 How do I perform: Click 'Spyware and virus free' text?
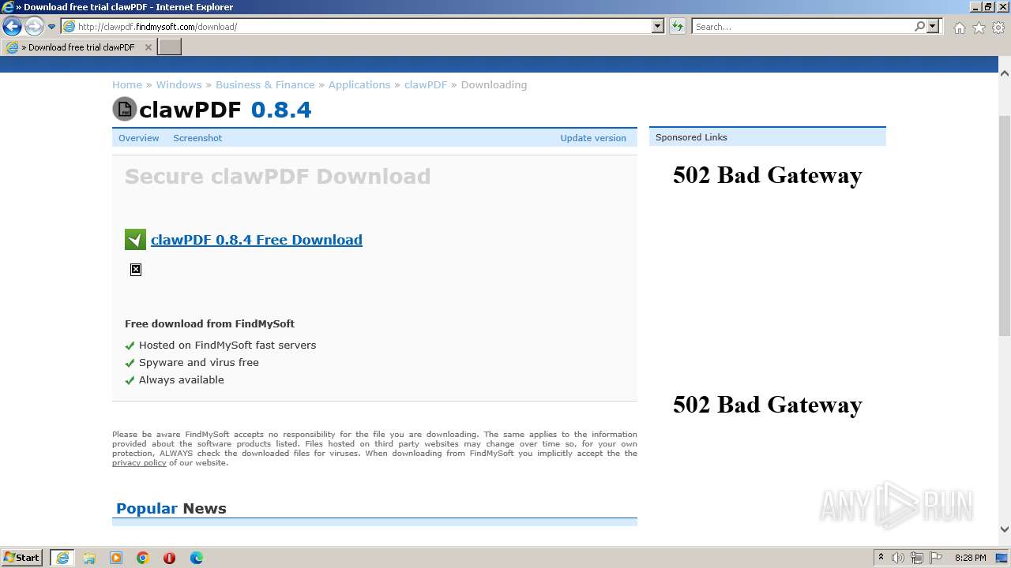tap(199, 362)
